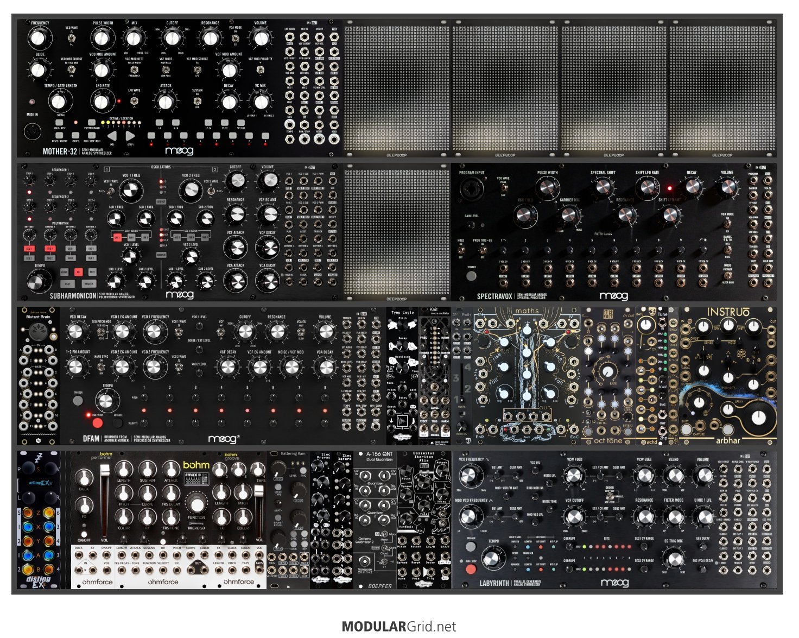The width and height of the screenshot is (799, 638).
Task: Click the bohm performer DUCK knob
Action: (x=84, y=477)
